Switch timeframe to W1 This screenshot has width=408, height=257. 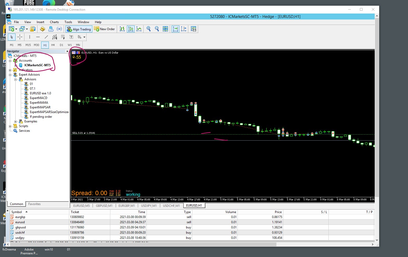(x=70, y=45)
